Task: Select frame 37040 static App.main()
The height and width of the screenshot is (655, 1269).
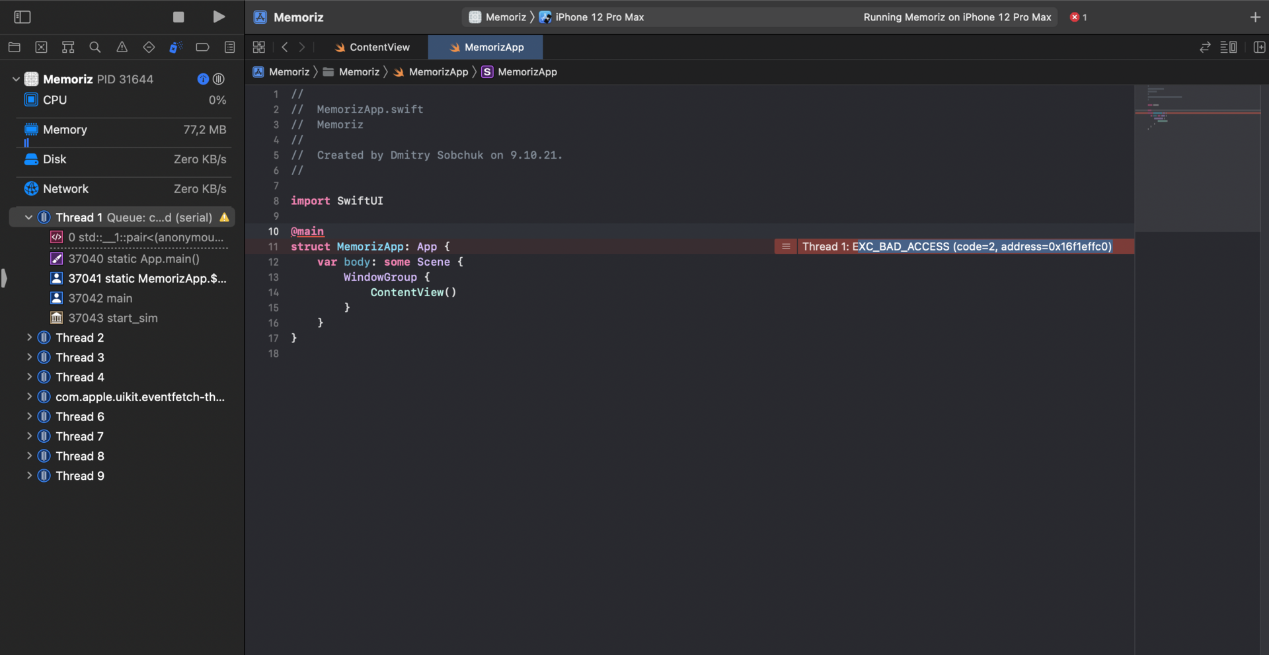Action: (x=125, y=259)
